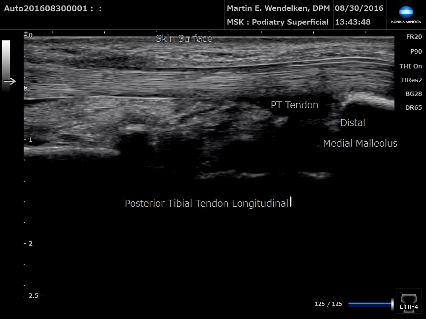
Task: Click the 'MSK : Podiatry Superficial' preset label
Action: coord(278,22)
